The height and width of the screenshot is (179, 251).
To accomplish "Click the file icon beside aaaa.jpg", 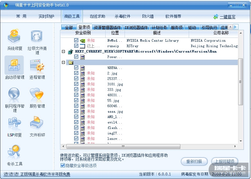I will click(82, 112).
